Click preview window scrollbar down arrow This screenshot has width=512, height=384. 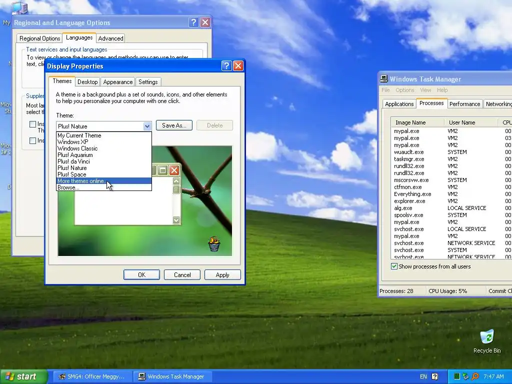[176, 220]
